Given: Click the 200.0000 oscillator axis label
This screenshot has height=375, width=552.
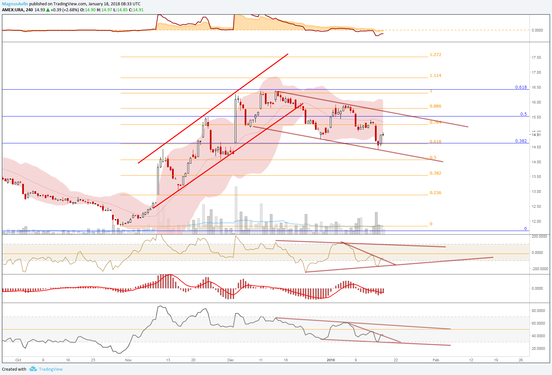Looking at the screenshot, I should pyautogui.click(x=539, y=237).
